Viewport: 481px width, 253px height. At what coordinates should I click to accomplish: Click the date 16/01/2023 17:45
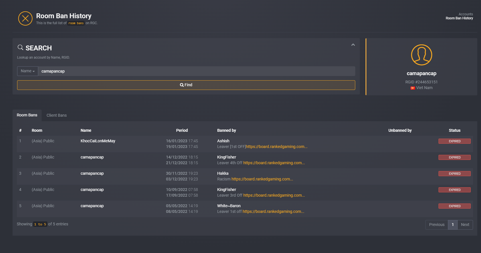(182, 141)
